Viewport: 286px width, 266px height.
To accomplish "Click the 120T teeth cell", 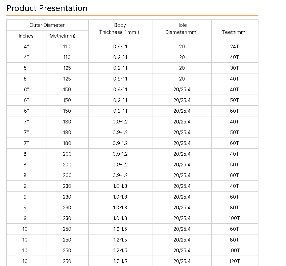I will tap(234, 261).
